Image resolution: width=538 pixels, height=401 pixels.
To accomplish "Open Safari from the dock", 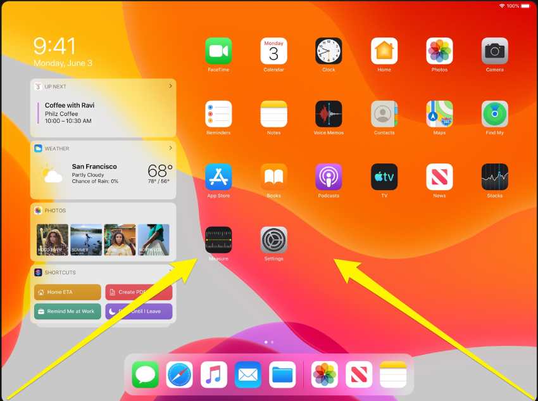I will 180,374.
